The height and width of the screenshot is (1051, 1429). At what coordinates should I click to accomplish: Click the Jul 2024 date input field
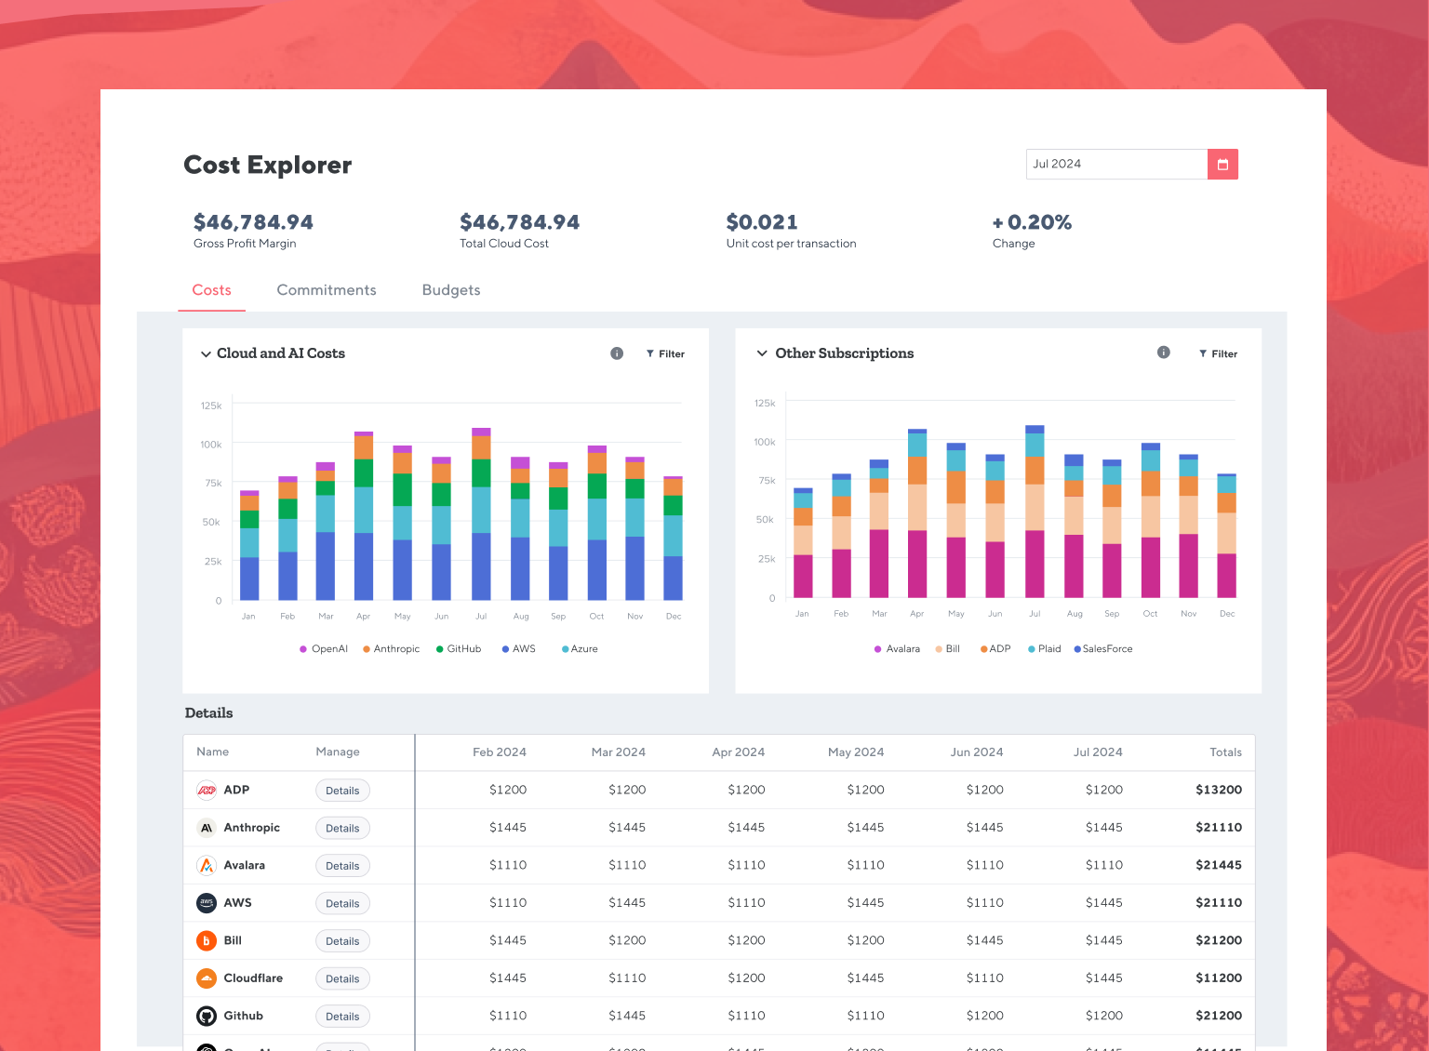(1116, 165)
